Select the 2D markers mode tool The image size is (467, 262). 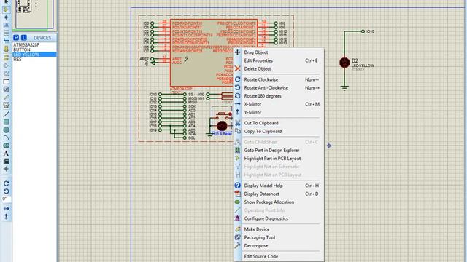[x=6, y=169]
